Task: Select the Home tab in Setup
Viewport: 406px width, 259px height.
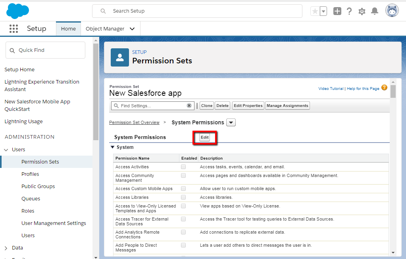Action: pyautogui.click(x=68, y=29)
